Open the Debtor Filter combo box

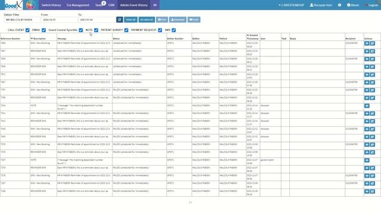[21, 20]
